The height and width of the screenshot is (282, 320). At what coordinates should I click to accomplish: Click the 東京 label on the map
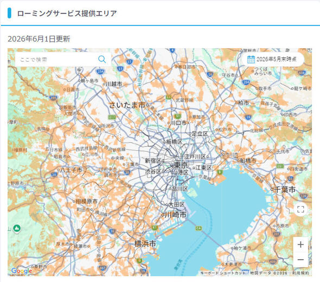click(181, 165)
